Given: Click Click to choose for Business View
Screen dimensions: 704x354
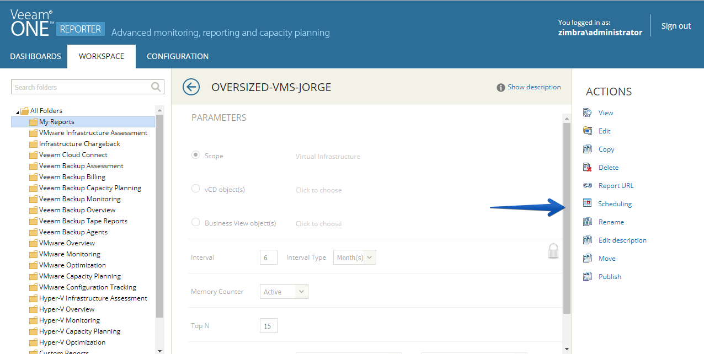Looking at the screenshot, I should (318, 224).
